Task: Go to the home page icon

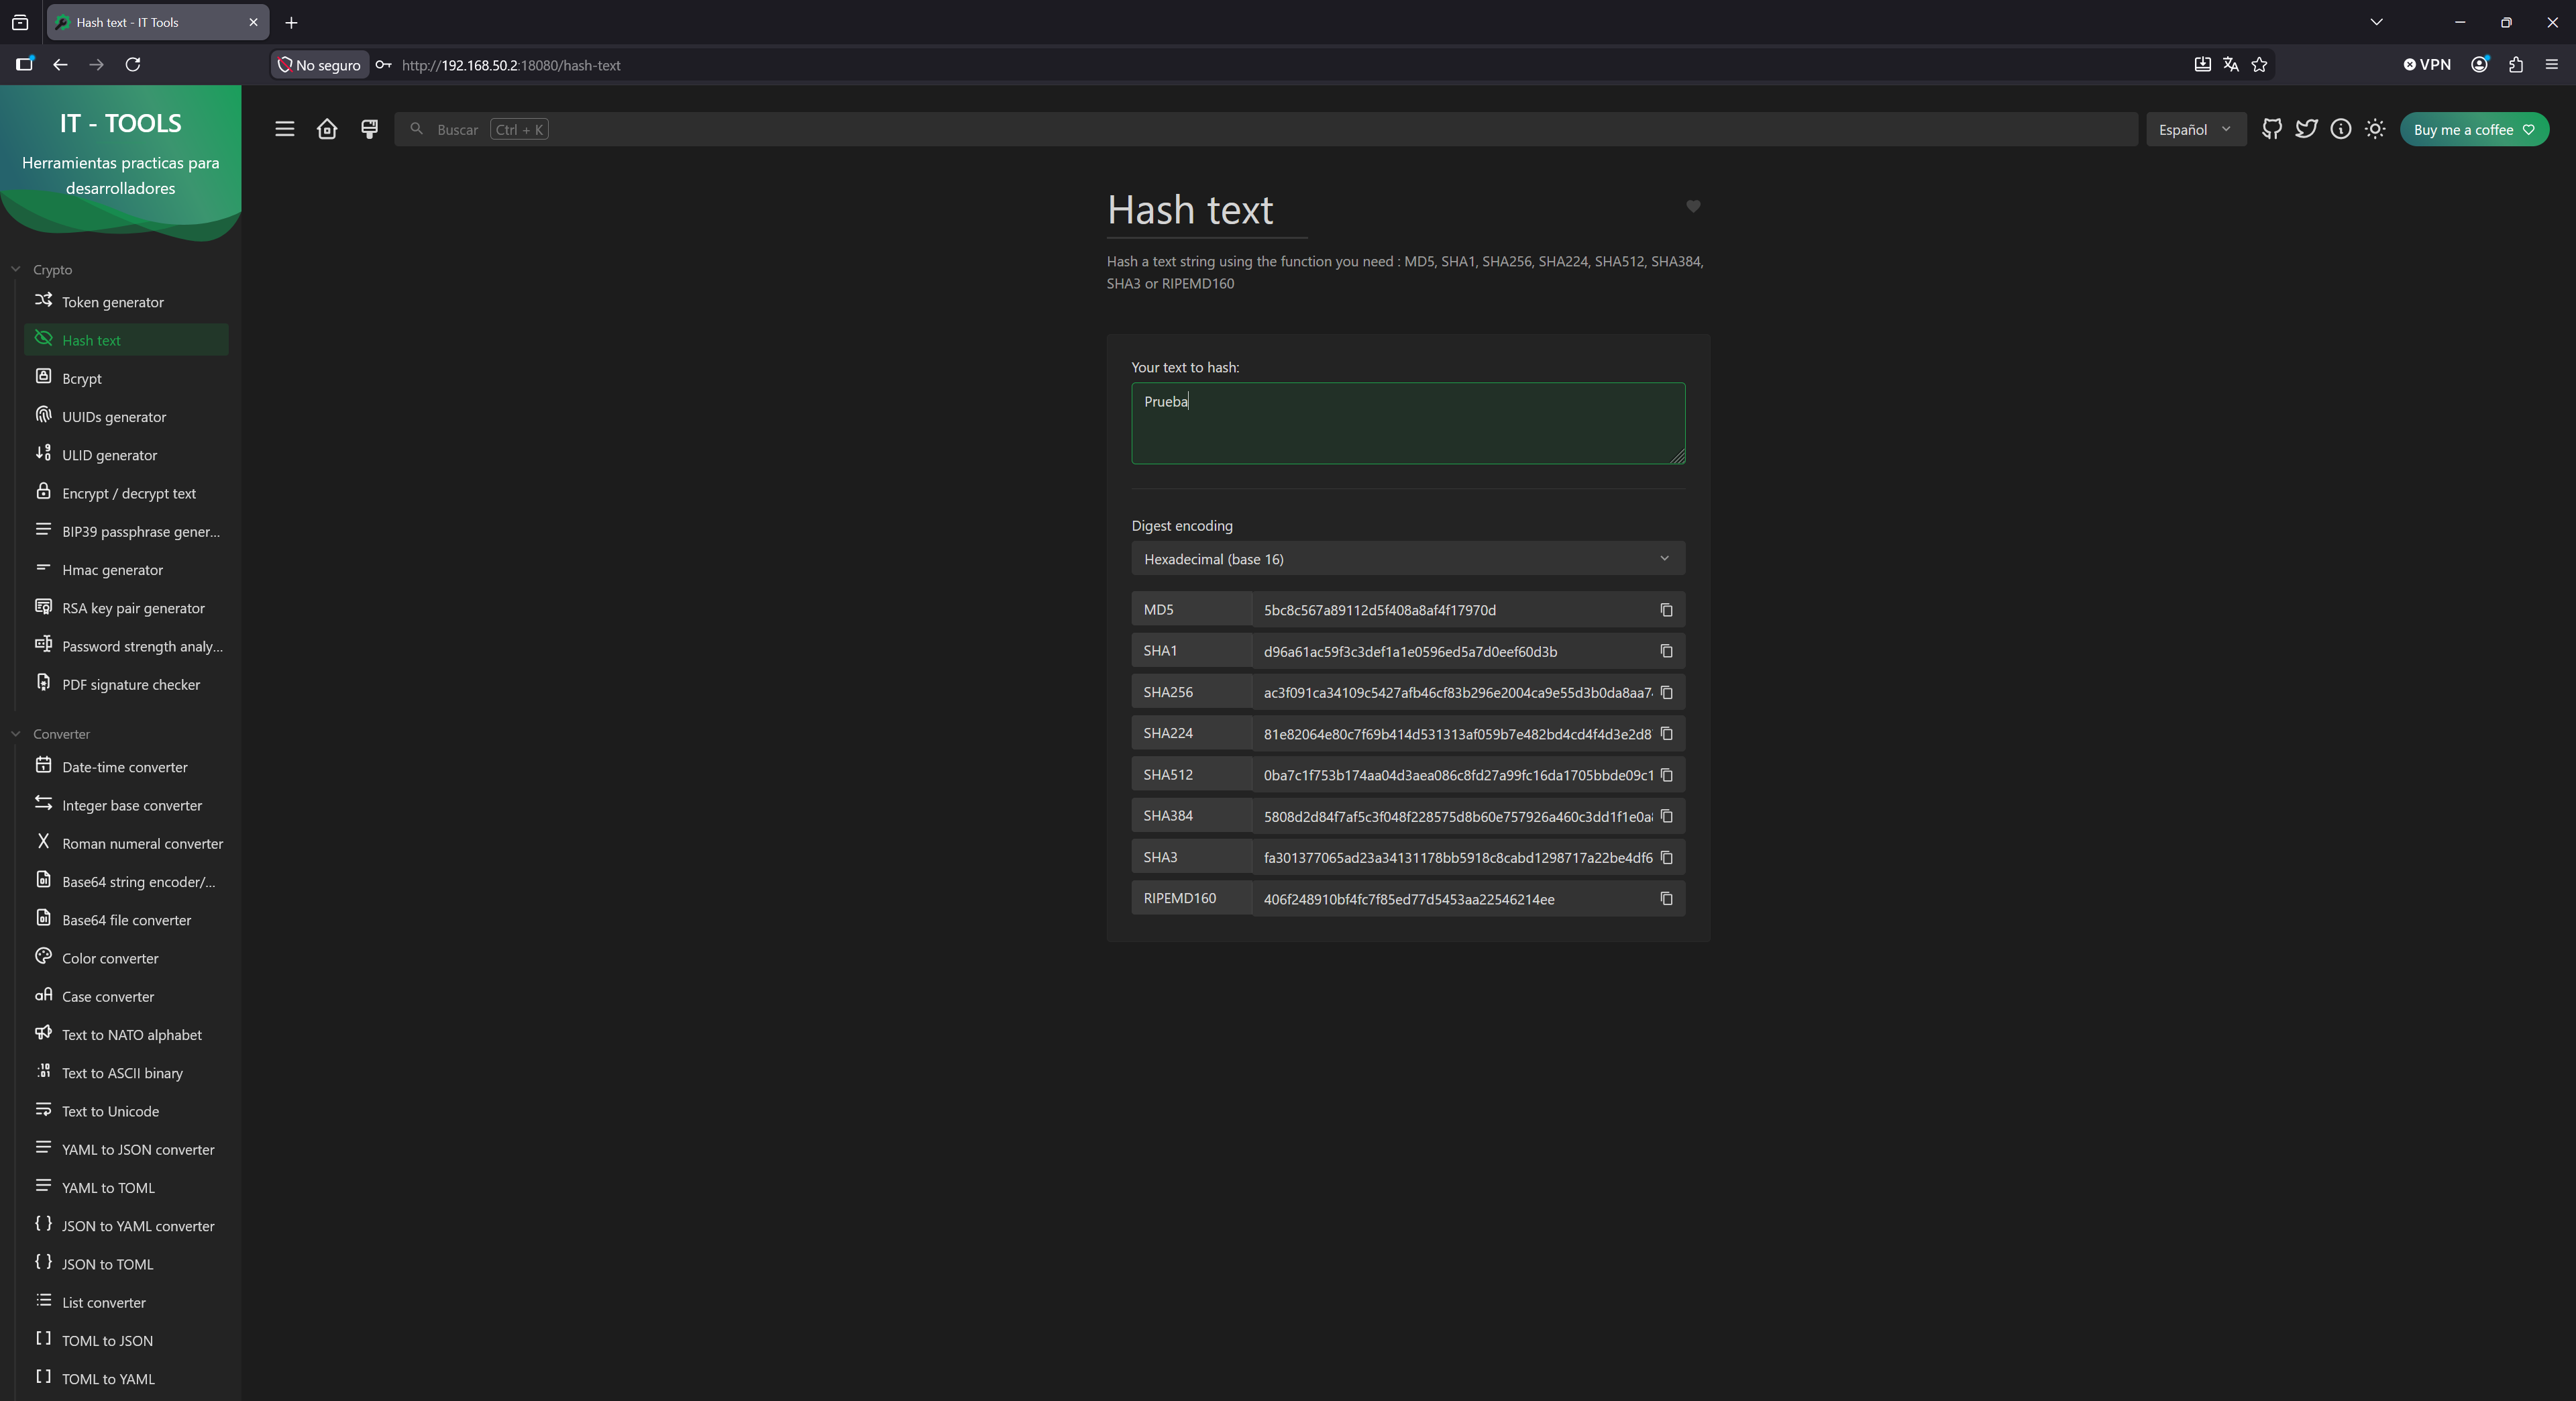Action: click(327, 129)
